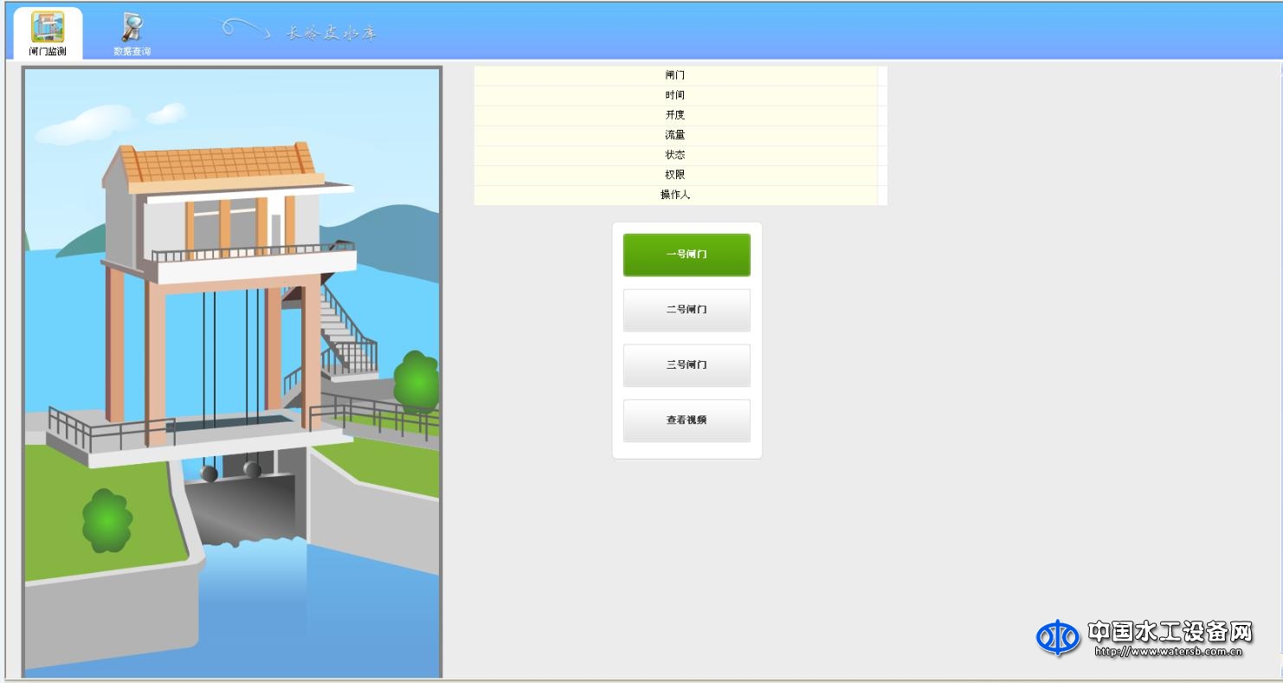Click the 状态 row in table

click(675, 155)
